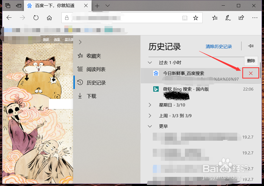Maximize the Edge browser window
Image resolution: width=264 pixels, height=186 pixels.
coord(239,6)
